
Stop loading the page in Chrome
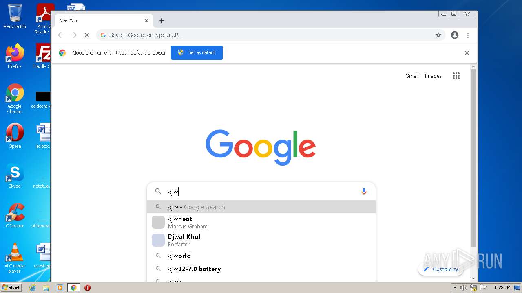click(x=87, y=35)
